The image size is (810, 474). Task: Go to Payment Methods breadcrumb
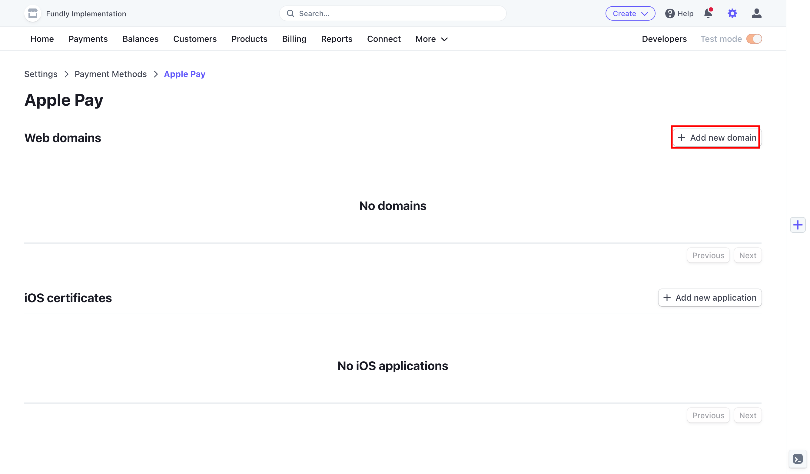(111, 74)
